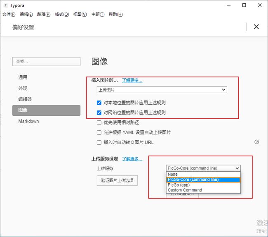Maximize the Typora window
This screenshot has height=237, width=268.
click(x=244, y=5)
